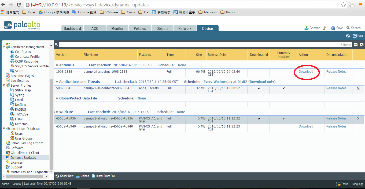Screen dimensions: 365x189
Task: Open Tasks in the footer
Action: click(342, 184)
